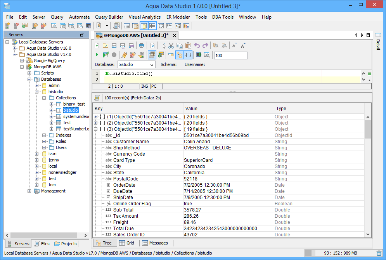Screen dimensions: 386x260
Task: Click the Register Server toolbar icon
Action: [x=8, y=25]
